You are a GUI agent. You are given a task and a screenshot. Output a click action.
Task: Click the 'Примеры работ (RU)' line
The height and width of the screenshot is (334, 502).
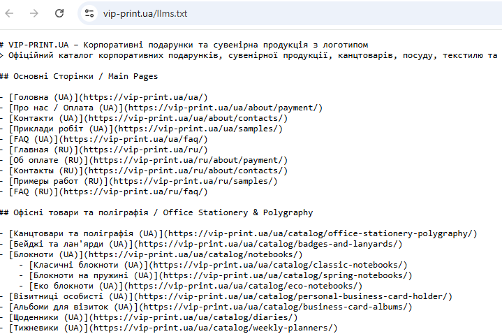pos(139,181)
